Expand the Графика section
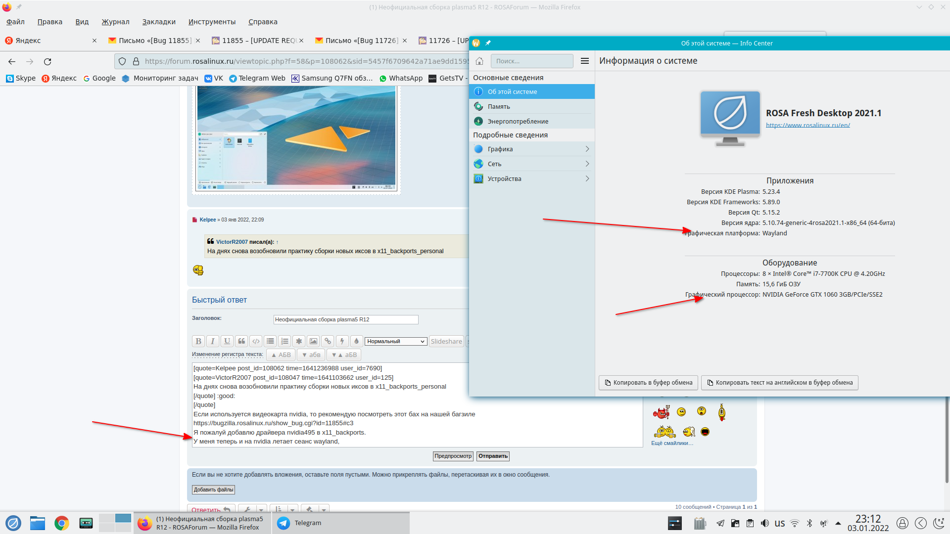Screen dimensions: 950x534 531,149
